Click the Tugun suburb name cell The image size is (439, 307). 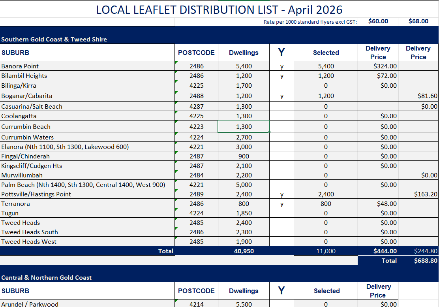tap(87, 213)
